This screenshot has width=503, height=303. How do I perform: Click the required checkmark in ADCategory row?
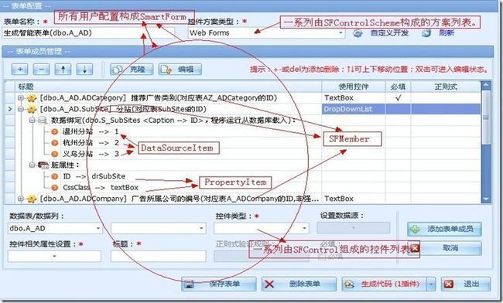point(398,97)
